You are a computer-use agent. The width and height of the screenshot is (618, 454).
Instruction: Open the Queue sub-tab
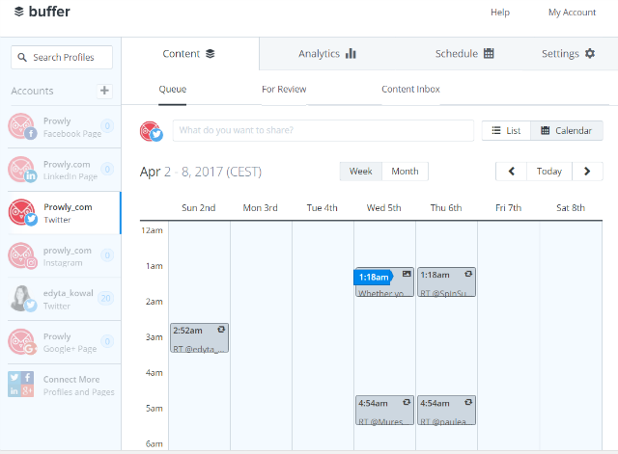[173, 90]
